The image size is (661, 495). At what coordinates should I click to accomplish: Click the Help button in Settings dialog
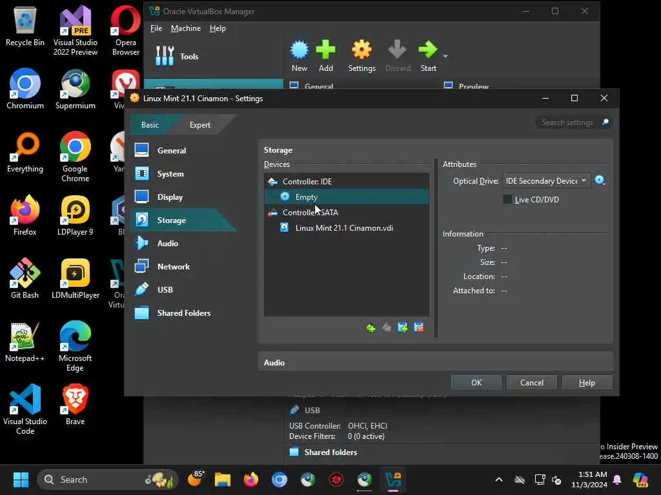pos(587,382)
